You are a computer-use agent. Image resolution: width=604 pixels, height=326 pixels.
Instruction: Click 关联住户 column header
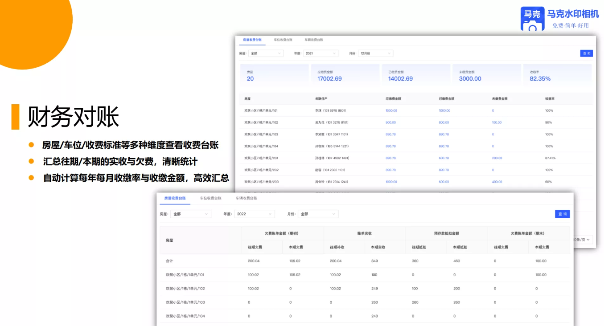(321, 98)
